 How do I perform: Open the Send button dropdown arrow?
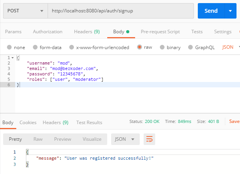pos(230,11)
